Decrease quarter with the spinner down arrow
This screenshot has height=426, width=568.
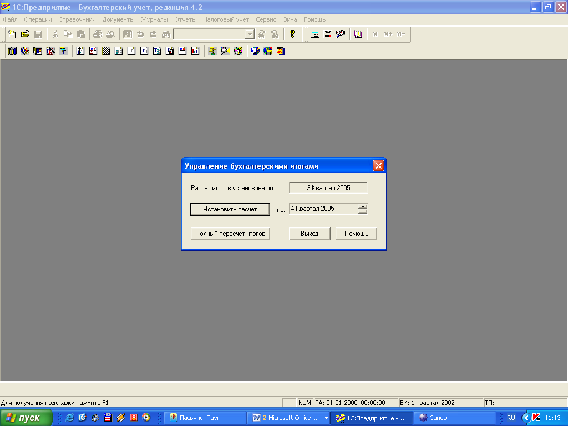[x=363, y=211]
